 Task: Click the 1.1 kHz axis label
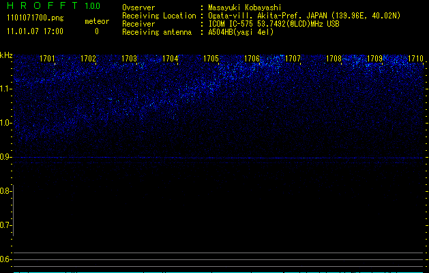pyautogui.click(x=5, y=89)
